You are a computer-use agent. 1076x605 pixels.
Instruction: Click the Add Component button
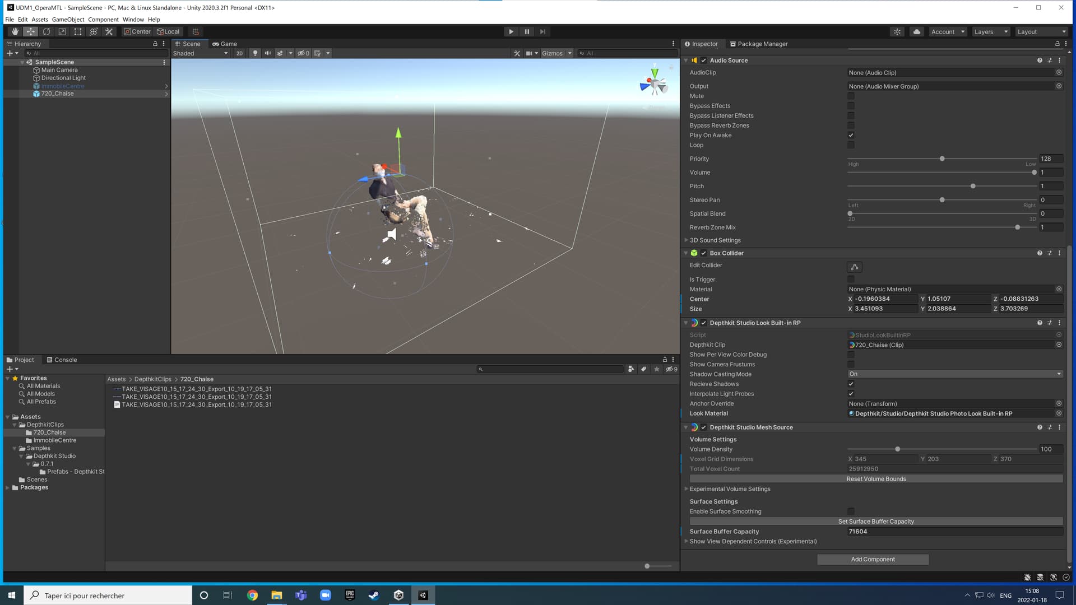click(873, 560)
